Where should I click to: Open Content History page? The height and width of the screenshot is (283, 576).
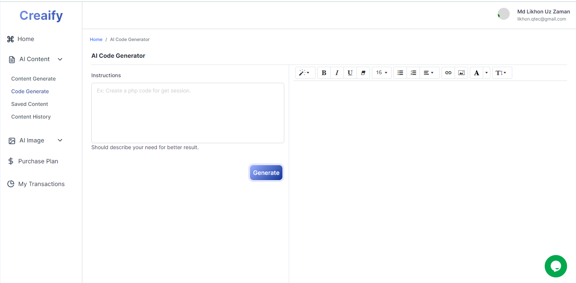31,117
